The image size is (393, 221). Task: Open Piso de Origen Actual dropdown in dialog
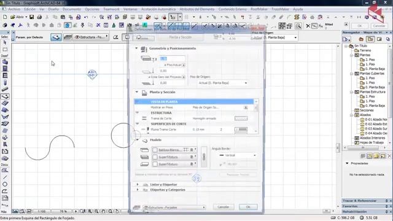coord(222,83)
